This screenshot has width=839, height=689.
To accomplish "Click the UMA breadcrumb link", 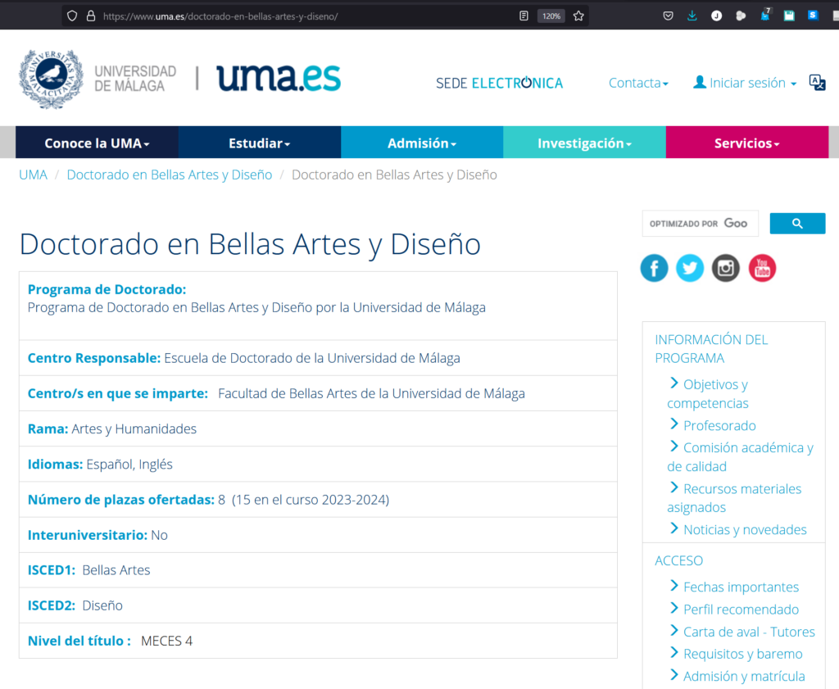I will point(33,175).
